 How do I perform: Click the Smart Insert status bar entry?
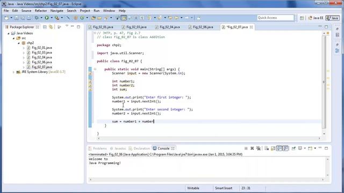point(224,188)
